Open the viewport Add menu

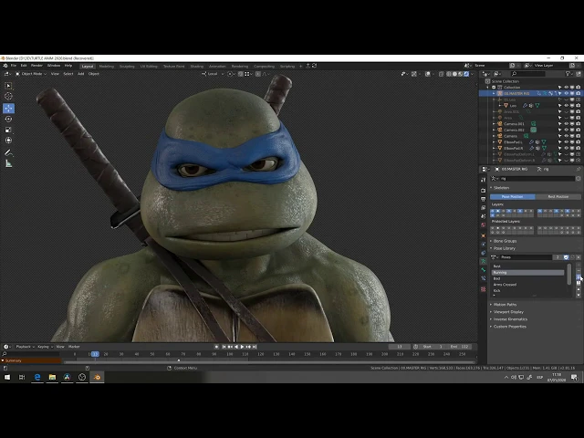tap(80, 74)
